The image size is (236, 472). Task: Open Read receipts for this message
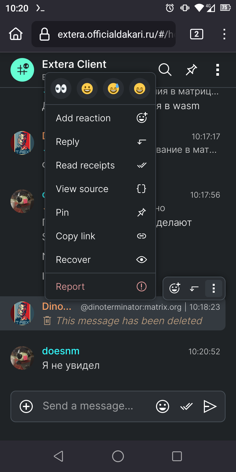coord(100,165)
